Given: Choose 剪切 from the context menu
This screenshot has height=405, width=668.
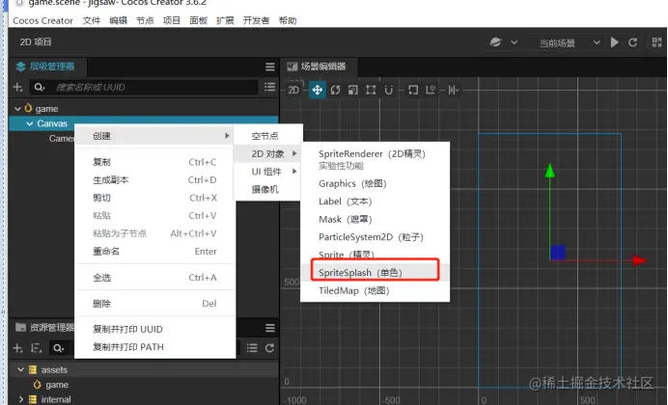Looking at the screenshot, I should click(155, 198).
